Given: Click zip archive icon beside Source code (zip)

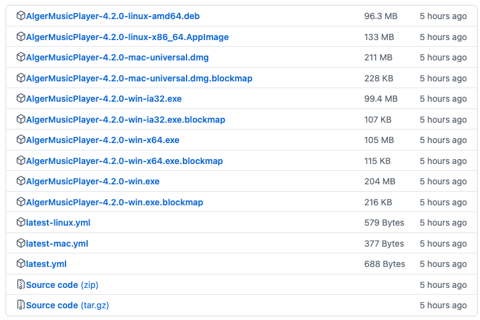Looking at the screenshot, I should click(x=20, y=284).
